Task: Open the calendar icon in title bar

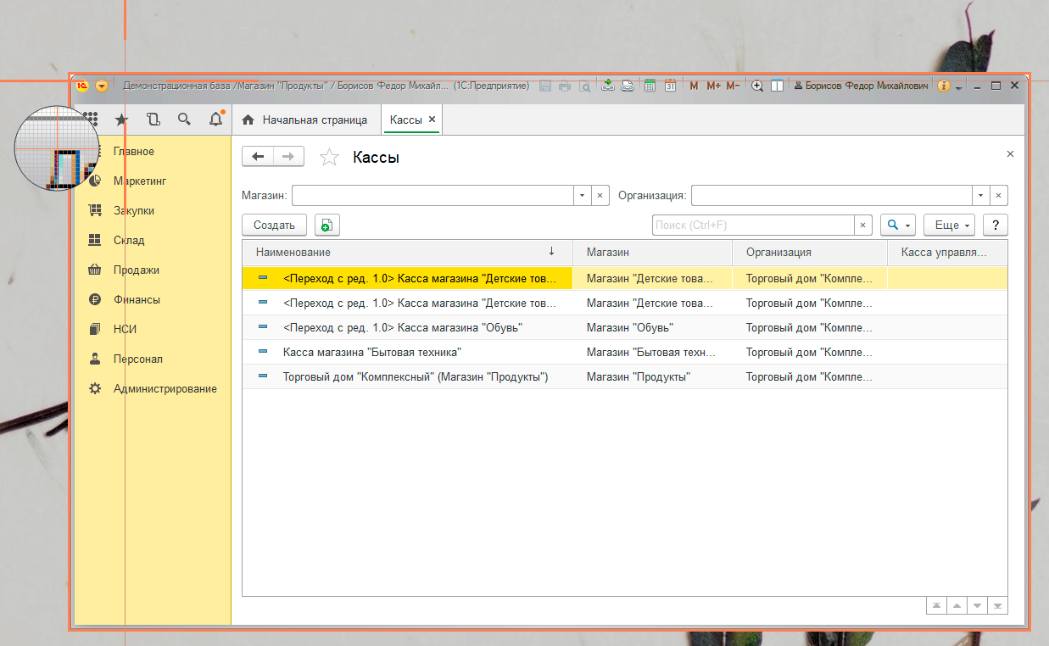Action: click(x=670, y=86)
